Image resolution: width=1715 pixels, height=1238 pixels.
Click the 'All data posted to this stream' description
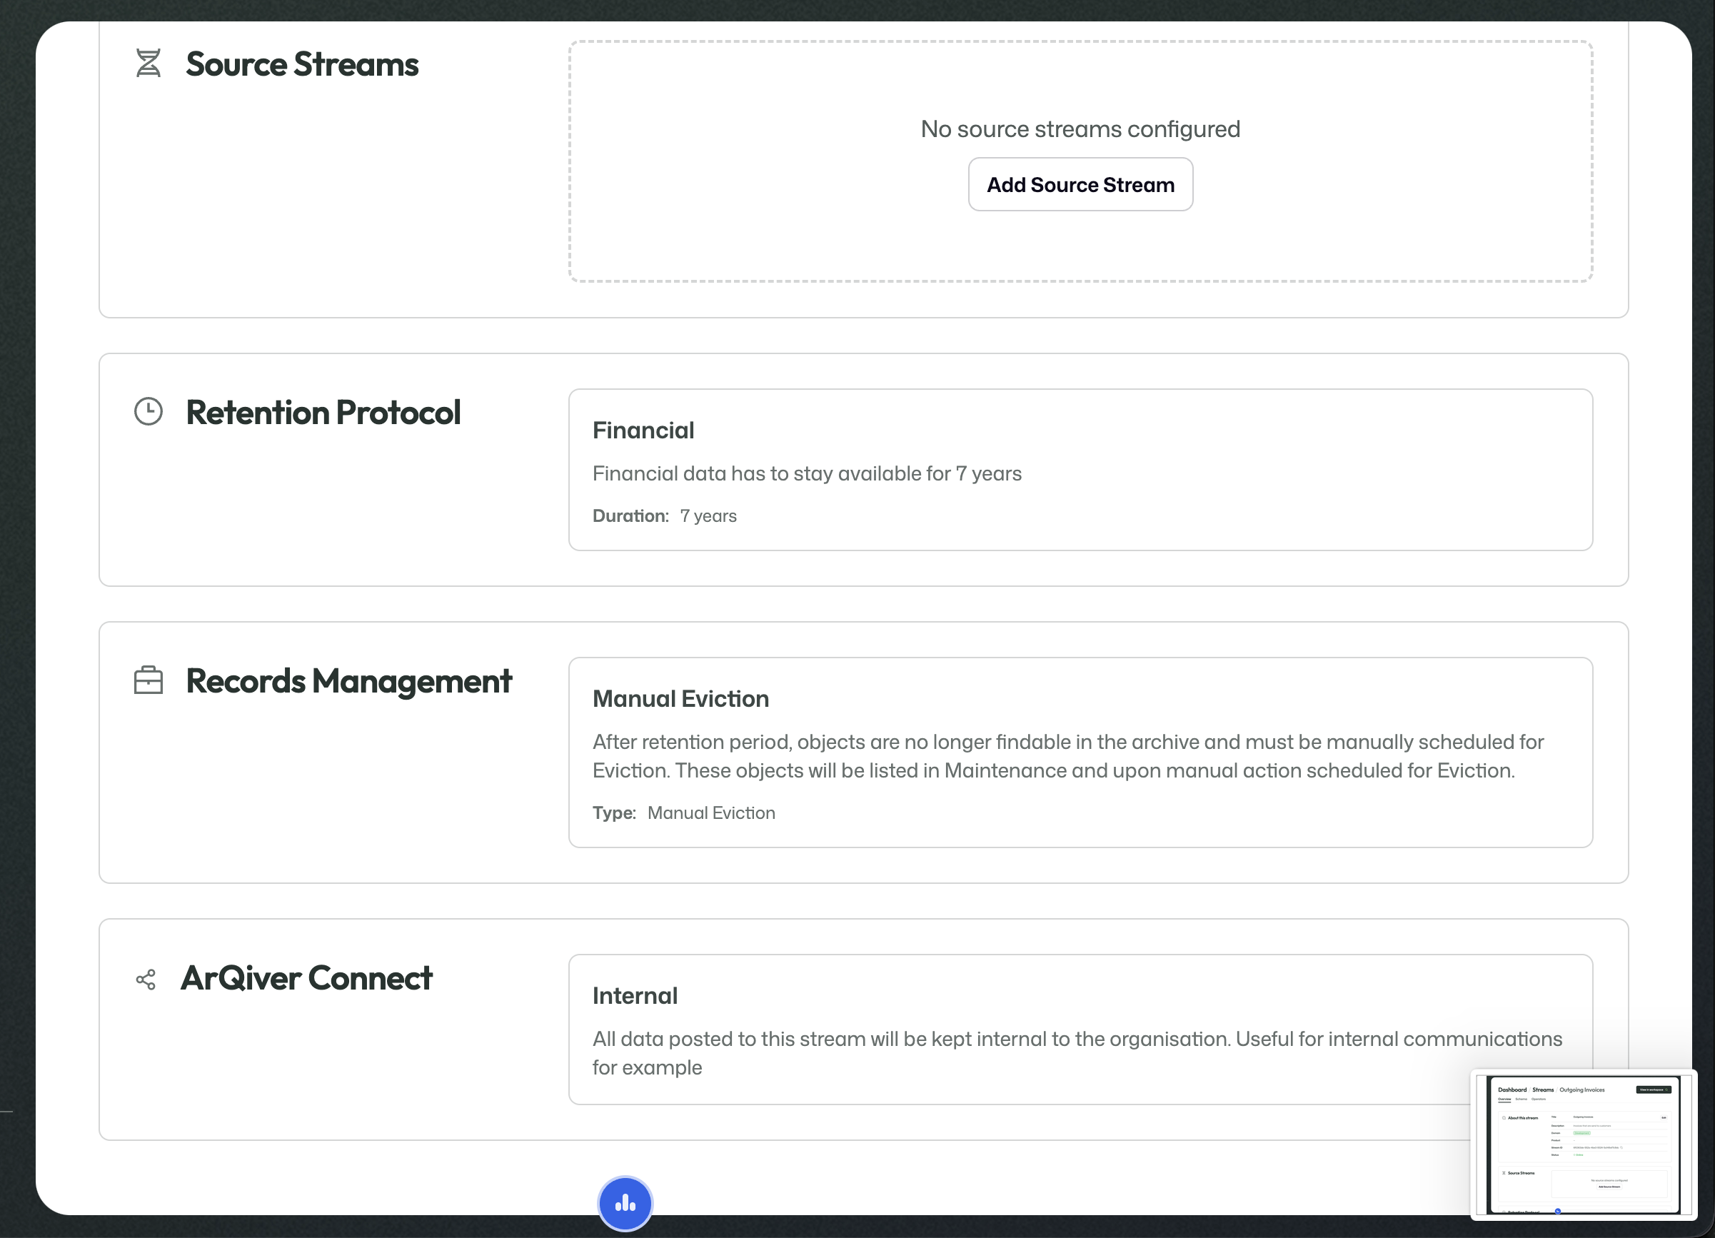click(x=1077, y=1054)
